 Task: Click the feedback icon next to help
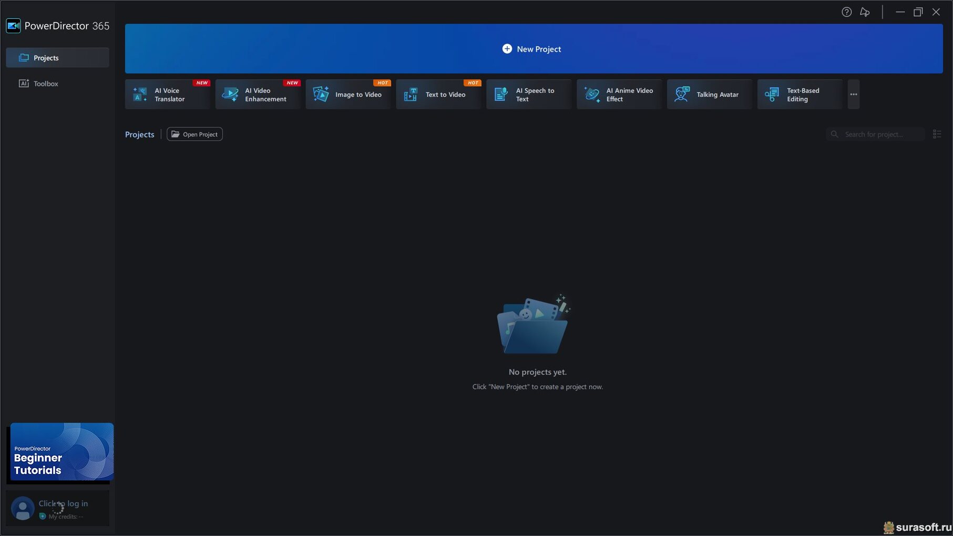(865, 12)
